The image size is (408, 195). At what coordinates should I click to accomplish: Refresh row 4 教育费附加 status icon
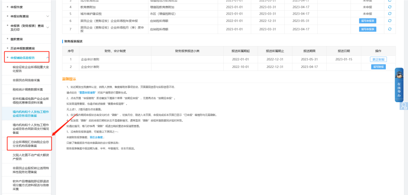click(x=389, y=7)
